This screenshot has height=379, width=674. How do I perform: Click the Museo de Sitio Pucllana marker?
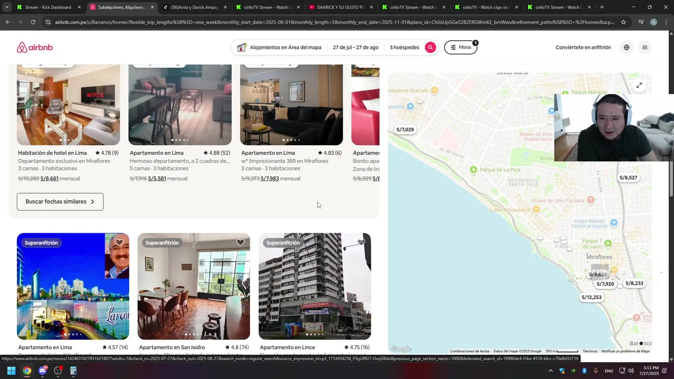point(591,200)
